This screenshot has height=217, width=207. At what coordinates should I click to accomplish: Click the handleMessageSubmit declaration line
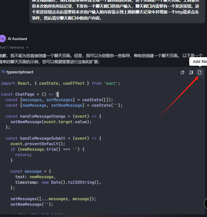54,138
